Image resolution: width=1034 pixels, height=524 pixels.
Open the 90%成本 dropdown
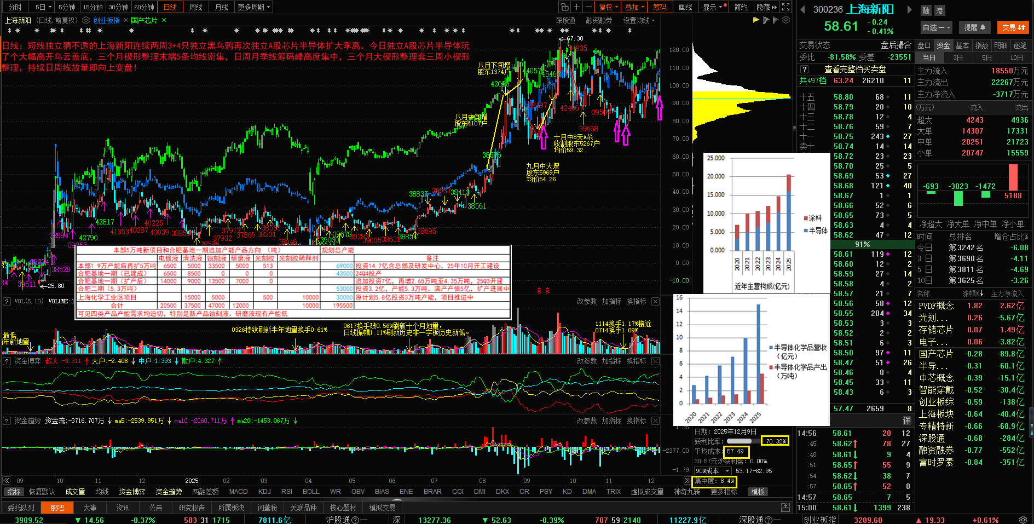pos(712,471)
